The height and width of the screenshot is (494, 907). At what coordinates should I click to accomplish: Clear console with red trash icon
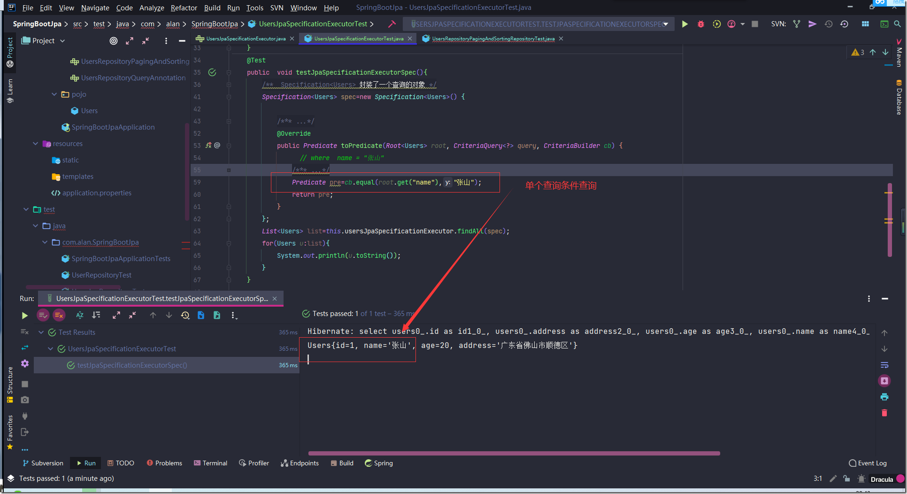tap(884, 413)
